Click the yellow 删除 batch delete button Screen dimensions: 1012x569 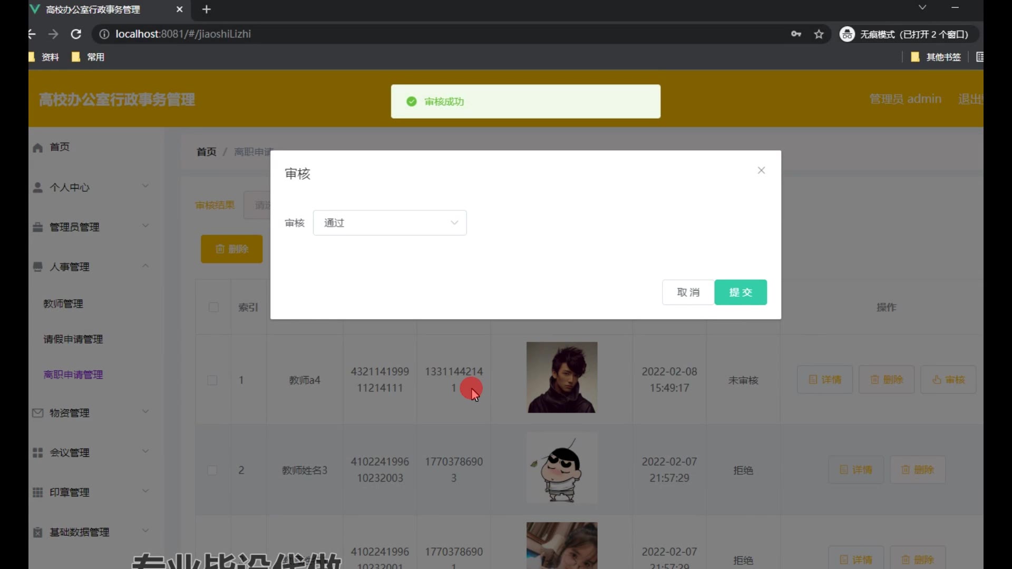(231, 249)
